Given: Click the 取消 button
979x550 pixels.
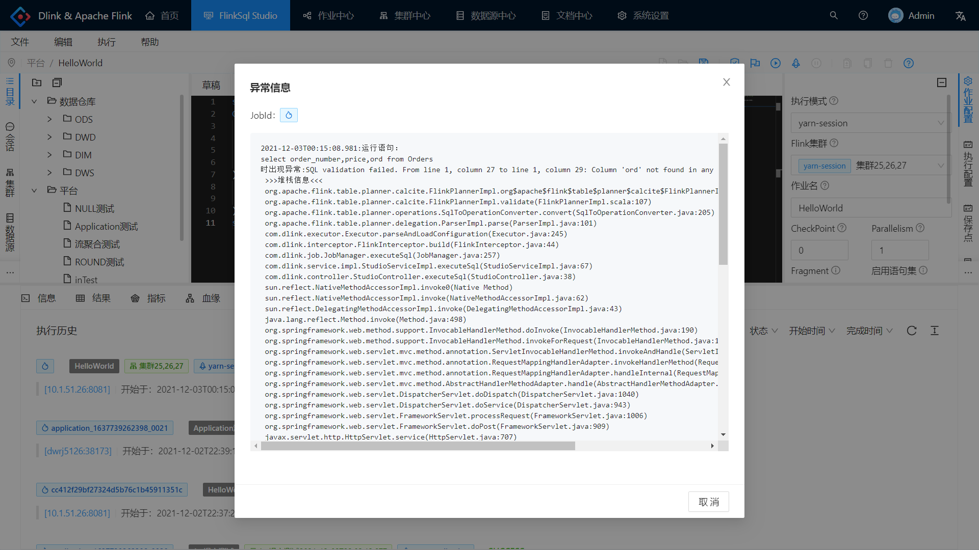Looking at the screenshot, I should tap(708, 502).
